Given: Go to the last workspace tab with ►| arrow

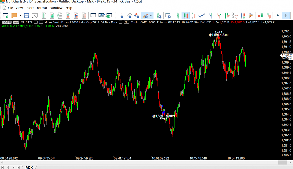Looking at the screenshot, I should (x=18, y=167).
